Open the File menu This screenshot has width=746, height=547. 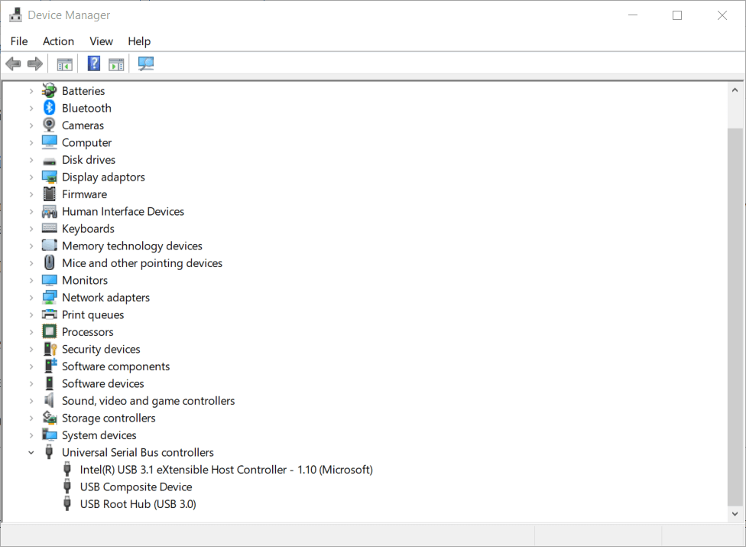click(19, 41)
